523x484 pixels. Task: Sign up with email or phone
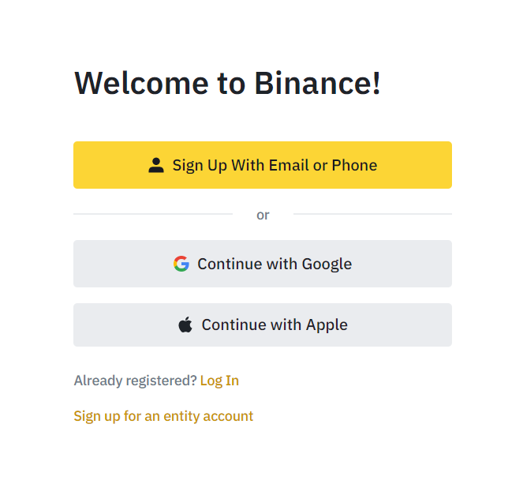pos(263,165)
